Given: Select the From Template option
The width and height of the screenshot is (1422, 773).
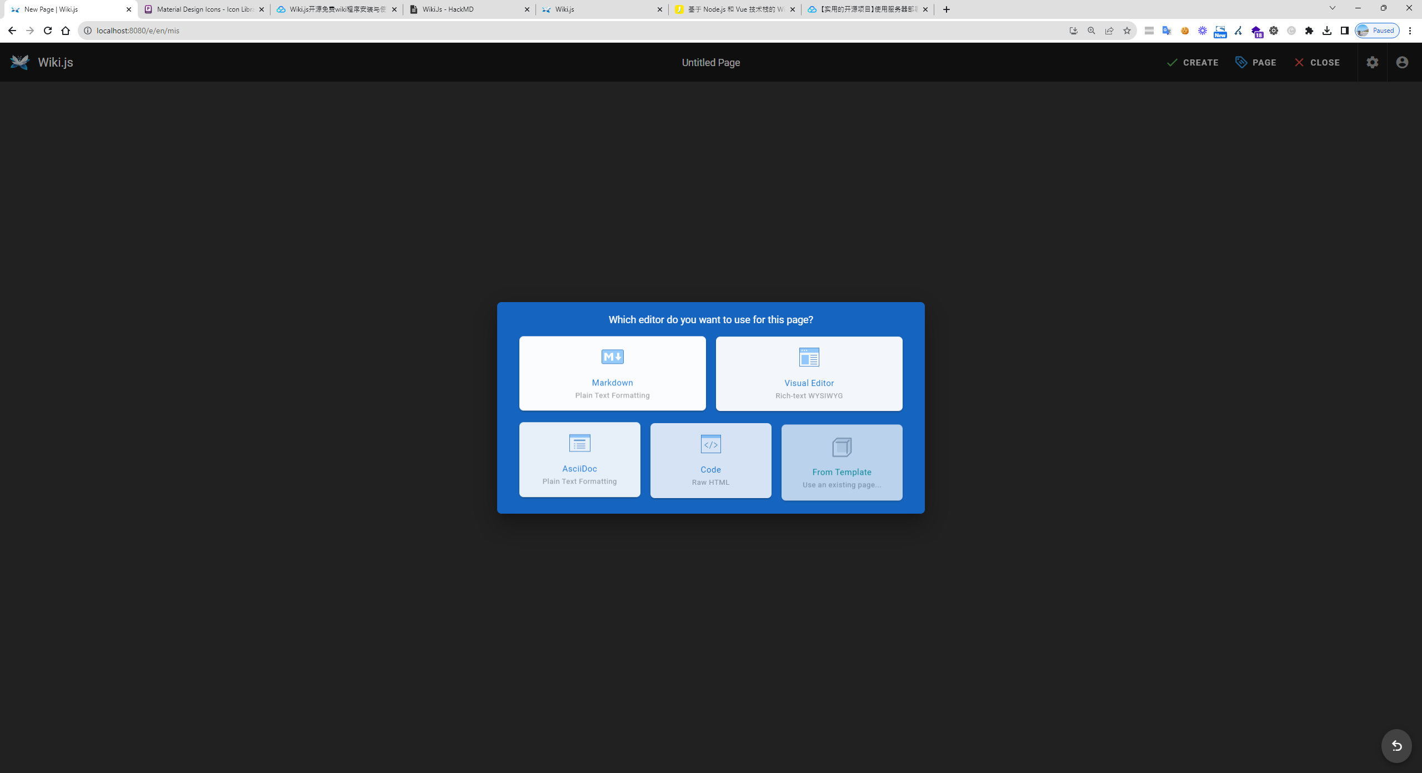Looking at the screenshot, I should click(842, 462).
